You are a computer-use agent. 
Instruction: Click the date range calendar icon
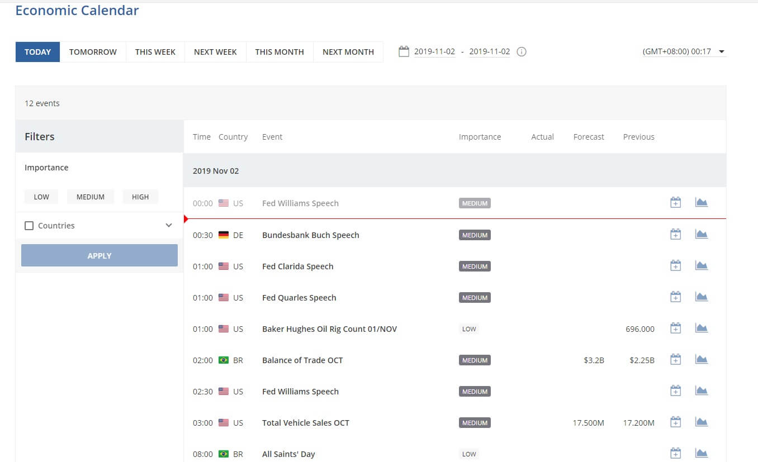[404, 51]
